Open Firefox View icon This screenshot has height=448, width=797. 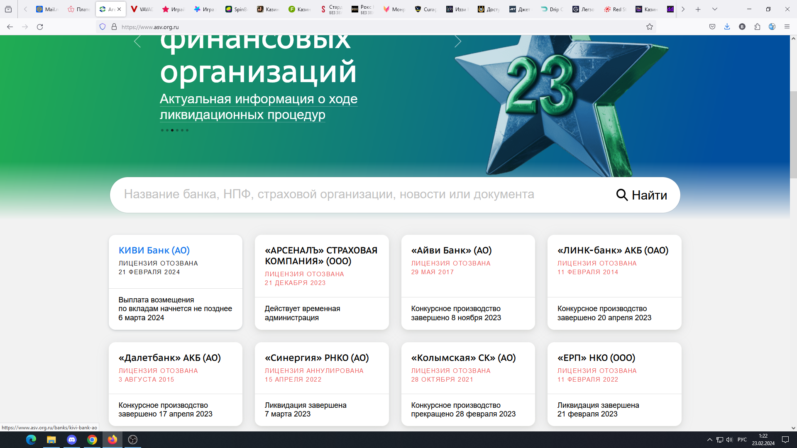(x=8, y=9)
